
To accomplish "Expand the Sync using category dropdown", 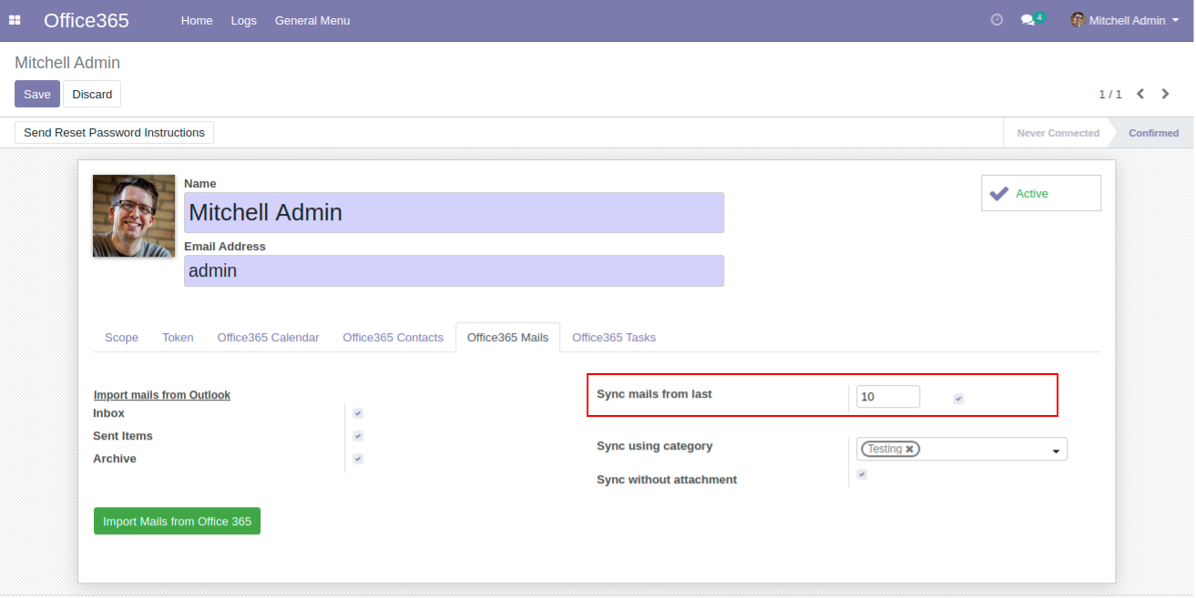I will click(x=1056, y=451).
